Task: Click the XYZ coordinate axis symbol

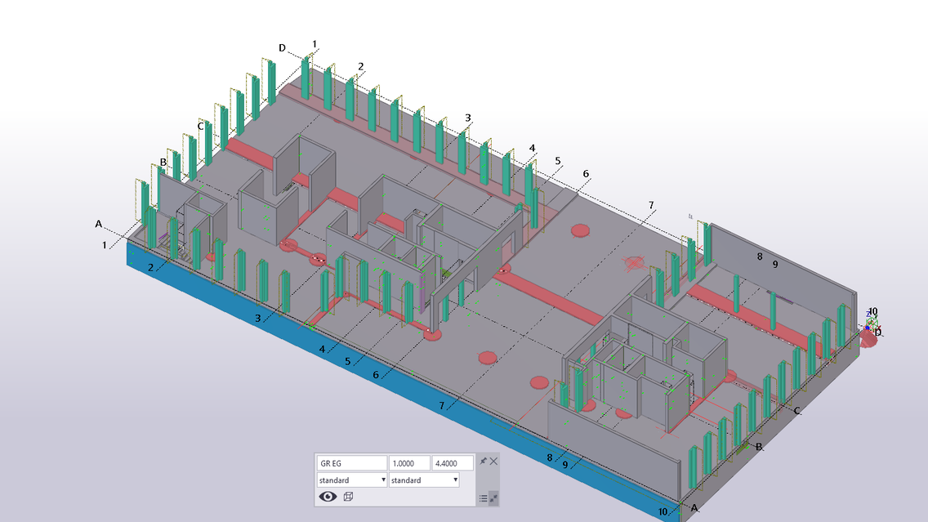Action: 871,323
